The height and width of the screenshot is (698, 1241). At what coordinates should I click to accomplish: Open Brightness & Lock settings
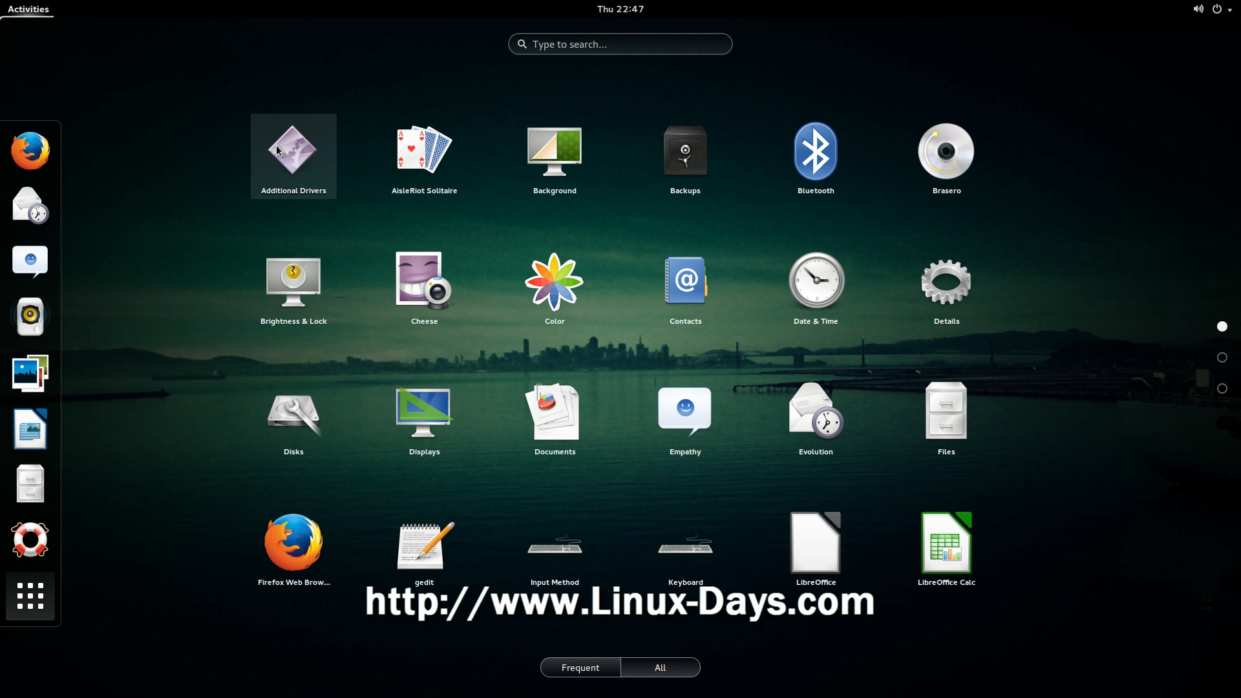[293, 287]
